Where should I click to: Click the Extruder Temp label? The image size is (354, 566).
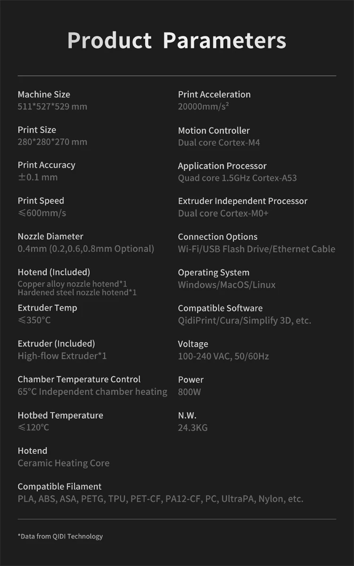point(47,308)
